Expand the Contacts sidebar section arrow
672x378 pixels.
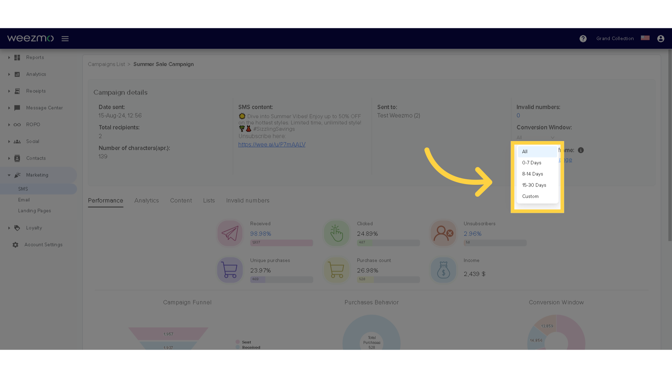[x=9, y=158]
